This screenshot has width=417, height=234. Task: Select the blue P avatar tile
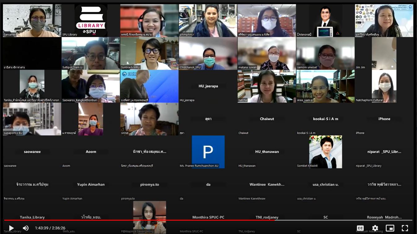click(208, 152)
